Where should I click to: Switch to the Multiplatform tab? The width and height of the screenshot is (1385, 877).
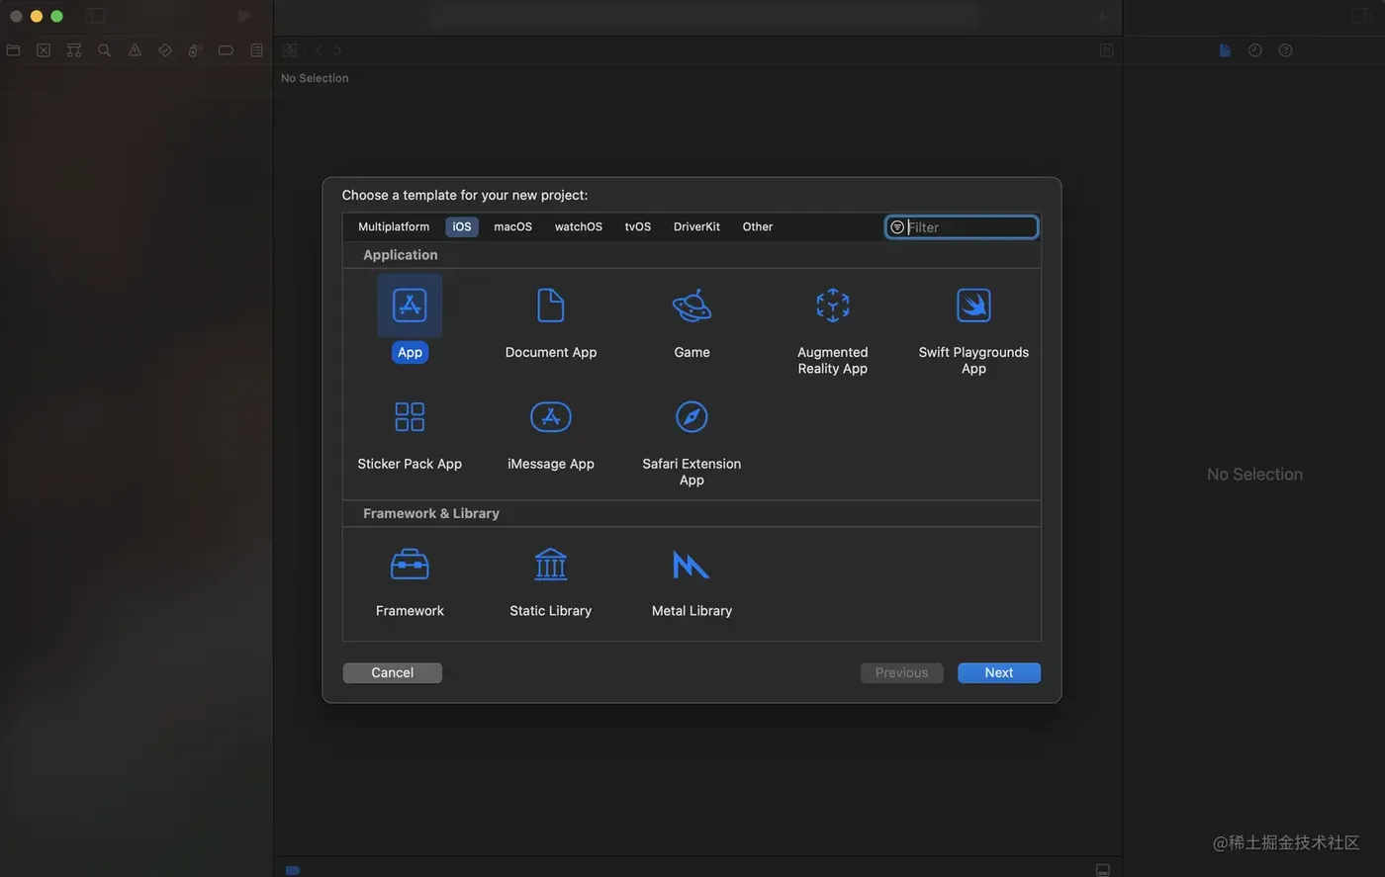[394, 227]
